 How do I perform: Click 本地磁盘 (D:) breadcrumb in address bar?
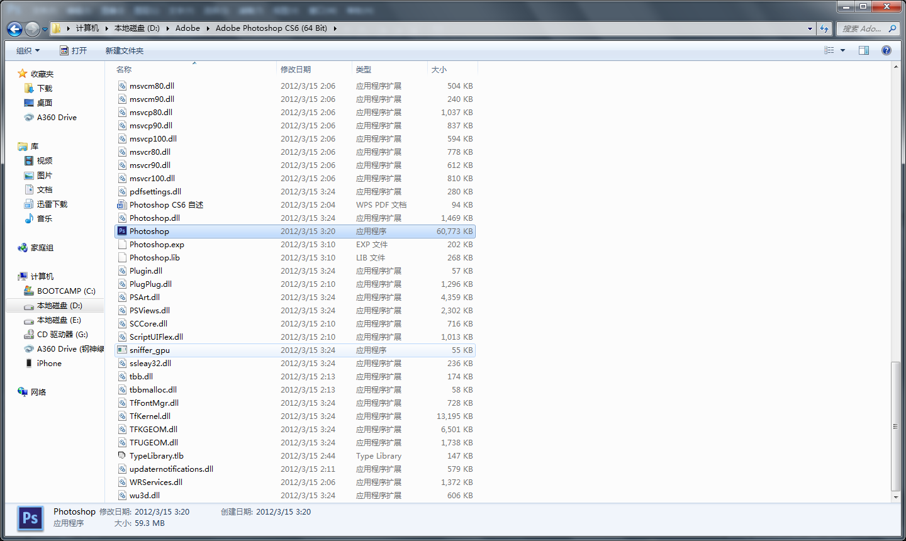(x=137, y=28)
